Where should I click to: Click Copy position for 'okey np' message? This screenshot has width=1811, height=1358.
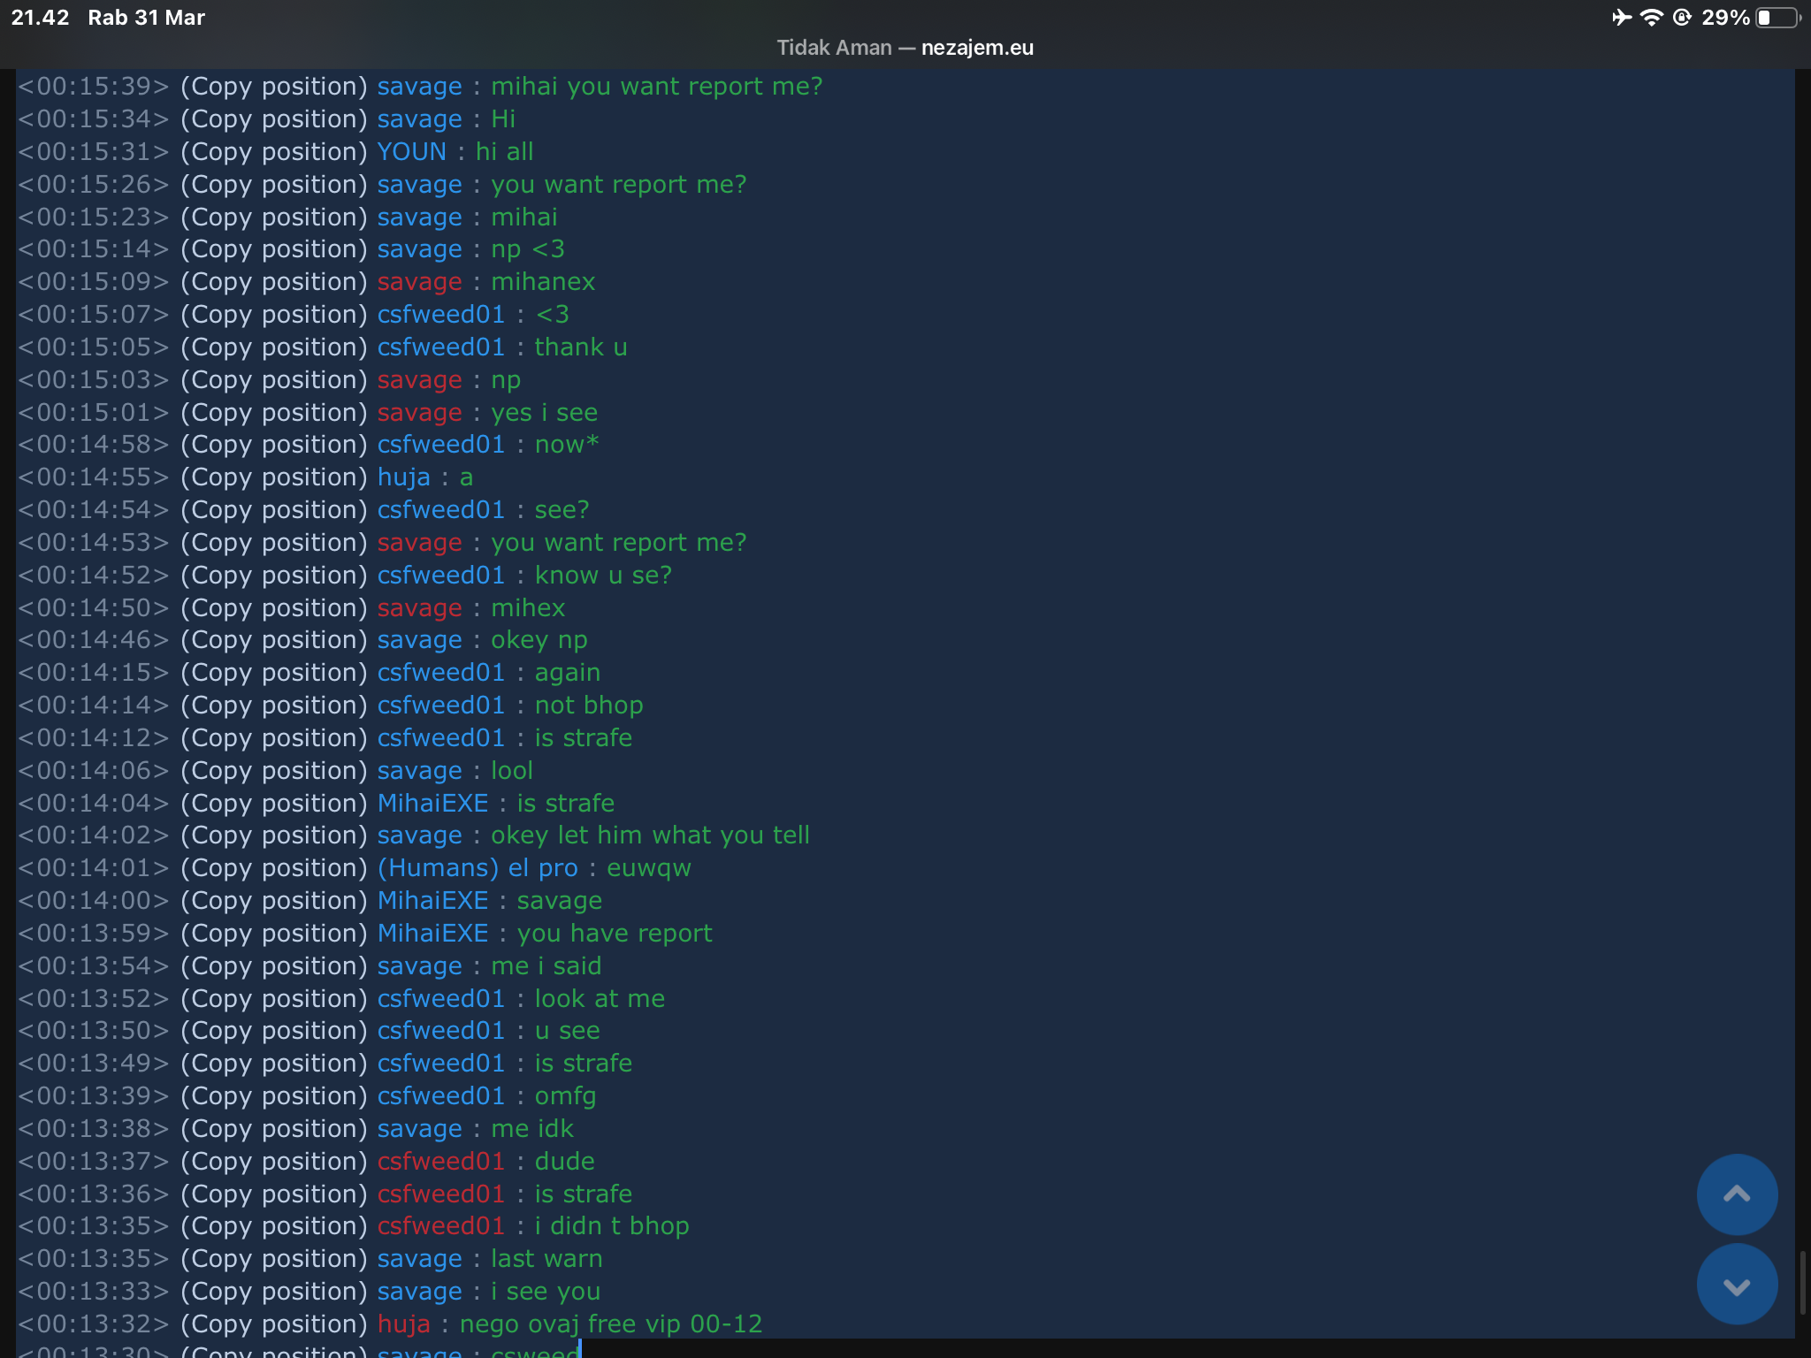[274, 640]
